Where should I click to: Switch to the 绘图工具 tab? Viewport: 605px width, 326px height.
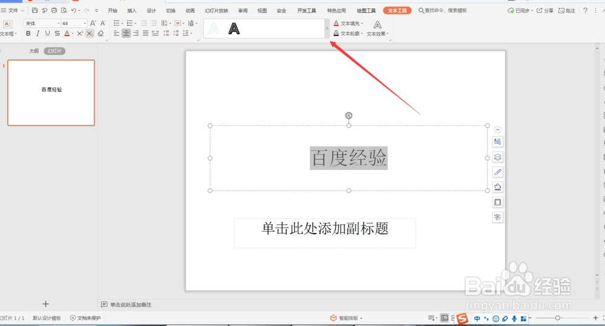pyautogui.click(x=366, y=10)
